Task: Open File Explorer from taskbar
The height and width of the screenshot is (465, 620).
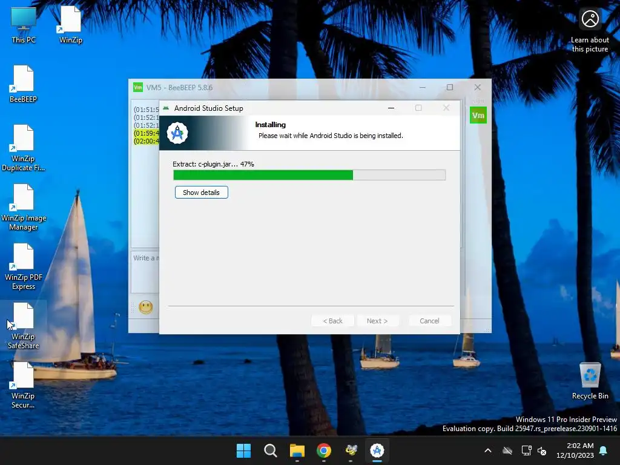Action: point(297,450)
